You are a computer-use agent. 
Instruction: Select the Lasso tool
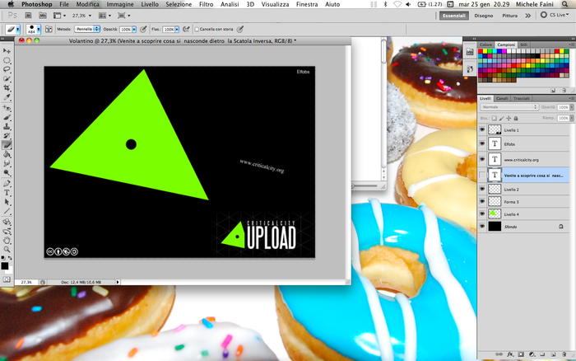pos(7,69)
